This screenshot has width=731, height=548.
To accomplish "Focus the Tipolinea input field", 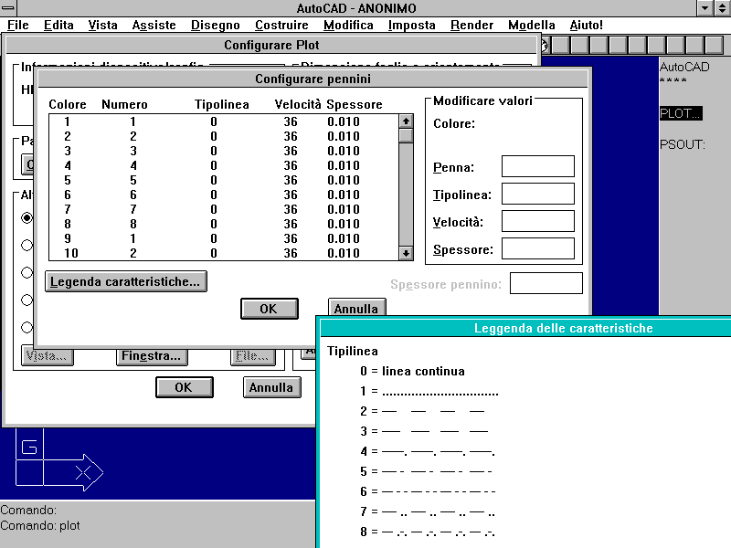I will pos(538,194).
